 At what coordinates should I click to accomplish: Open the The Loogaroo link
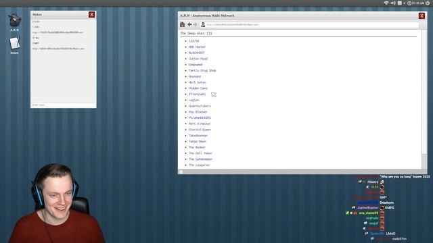point(199,165)
